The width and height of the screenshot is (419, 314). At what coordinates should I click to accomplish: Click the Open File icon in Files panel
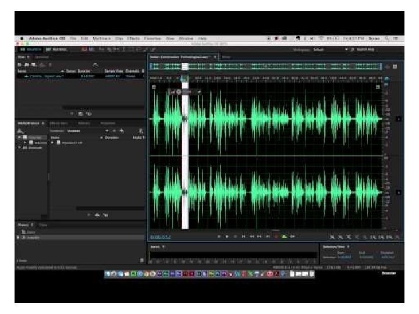(27, 65)
